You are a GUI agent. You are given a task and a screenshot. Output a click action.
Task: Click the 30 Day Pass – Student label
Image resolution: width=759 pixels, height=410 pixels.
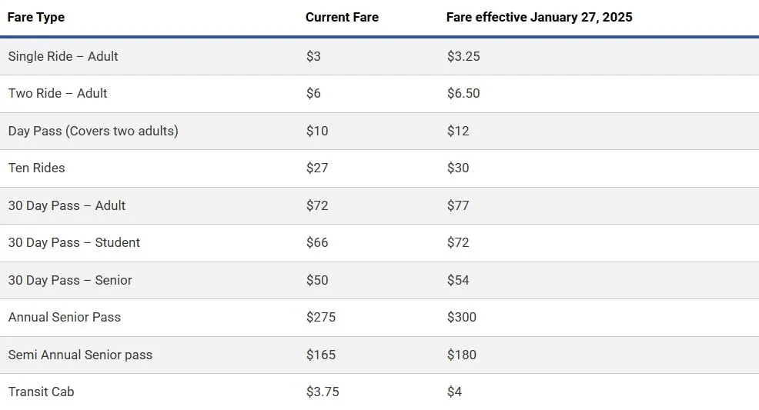coord(74,242)
